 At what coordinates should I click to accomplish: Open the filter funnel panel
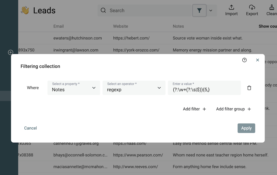(x=199, y=11)
